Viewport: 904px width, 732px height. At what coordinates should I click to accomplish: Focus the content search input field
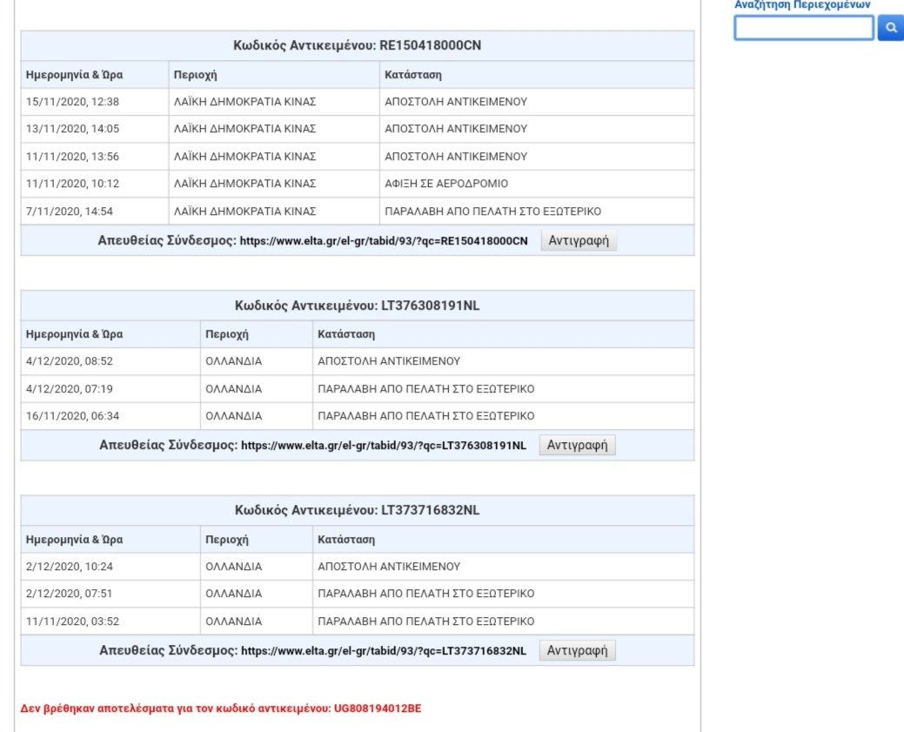804,28
